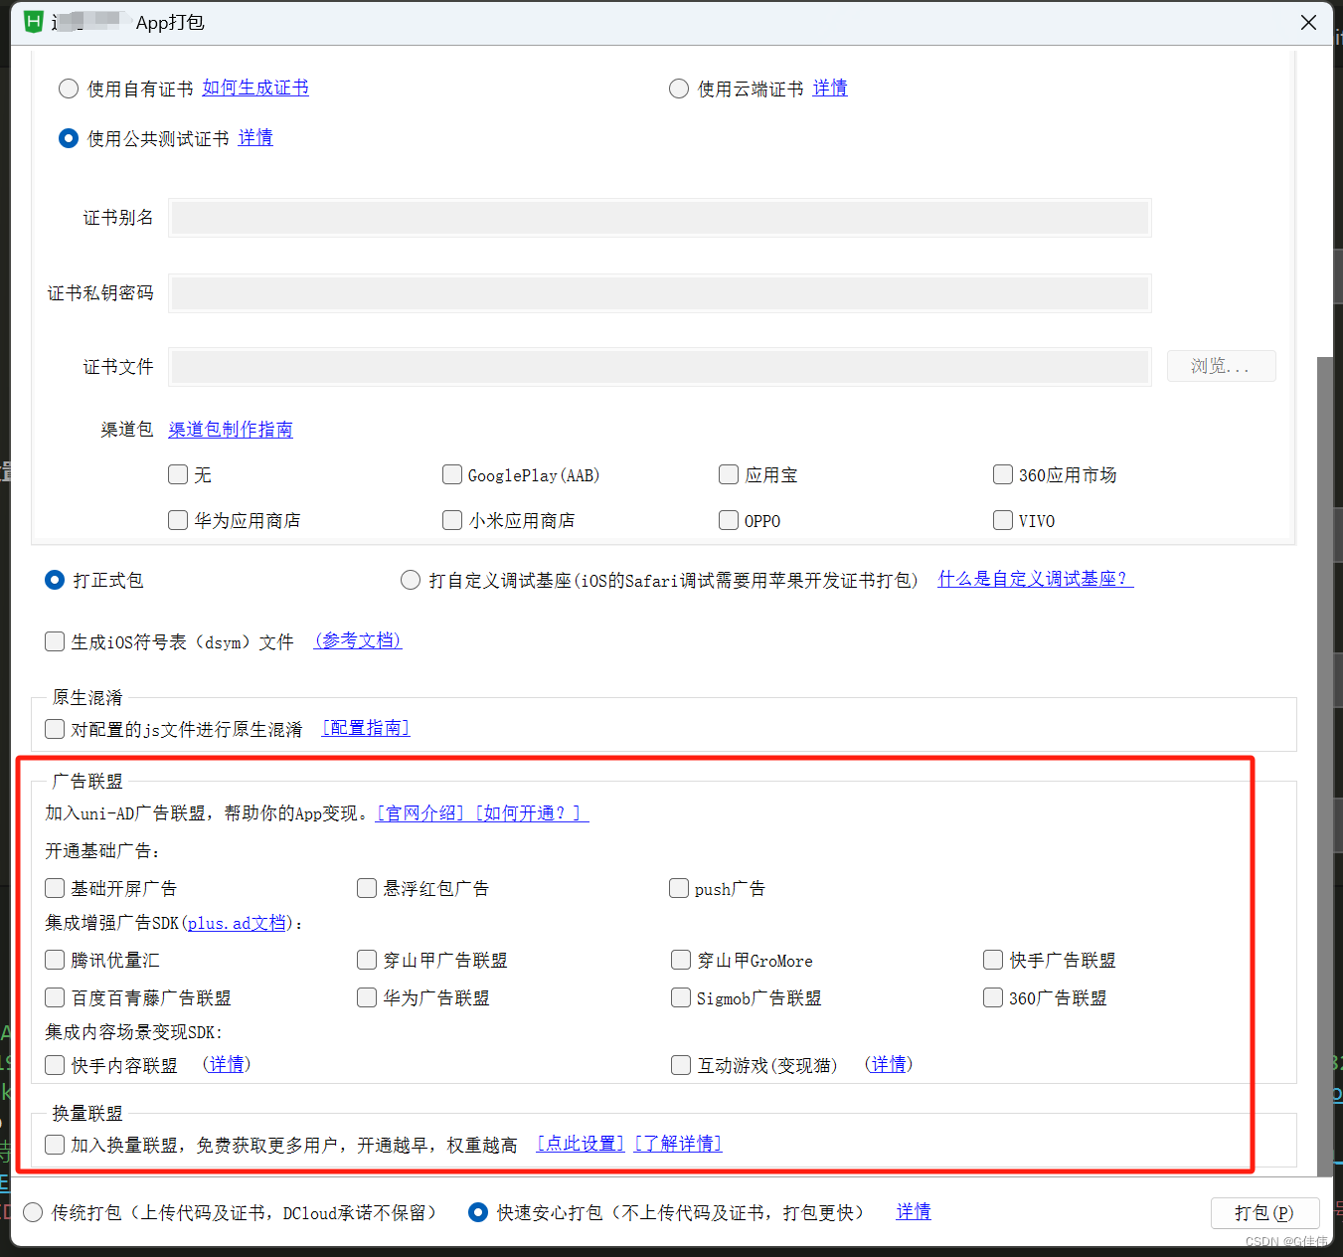The width and height of the screenshot is (1343, 1257).
Task: Check the 穿山甲广告联盟 checkbox
Action: coord(367,960)
